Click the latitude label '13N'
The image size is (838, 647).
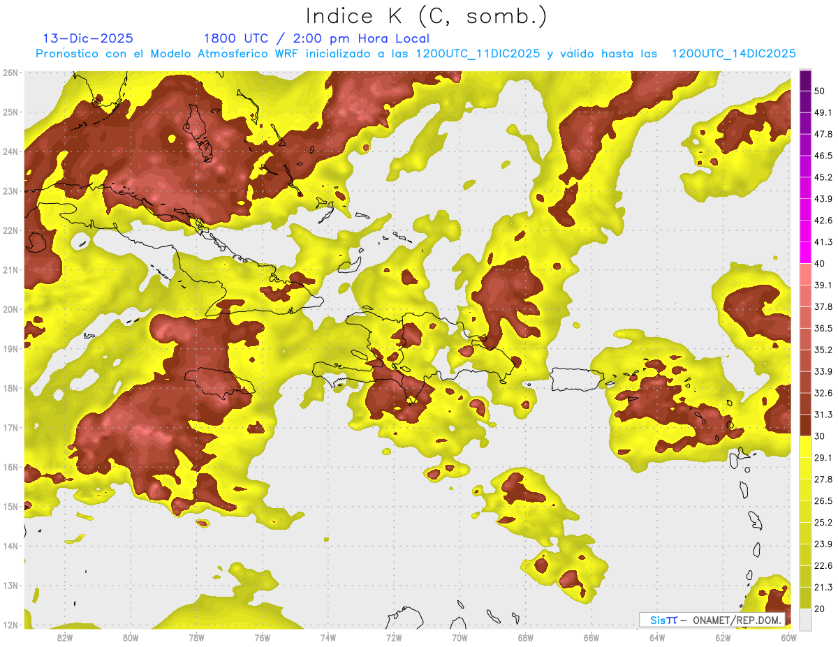click(10, 586)
